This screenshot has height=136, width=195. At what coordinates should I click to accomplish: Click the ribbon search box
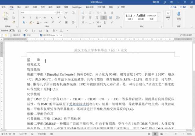click(121, 7)
